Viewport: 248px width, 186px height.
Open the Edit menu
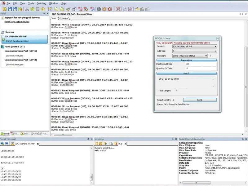pyautogui.click(x=15, y=3)
